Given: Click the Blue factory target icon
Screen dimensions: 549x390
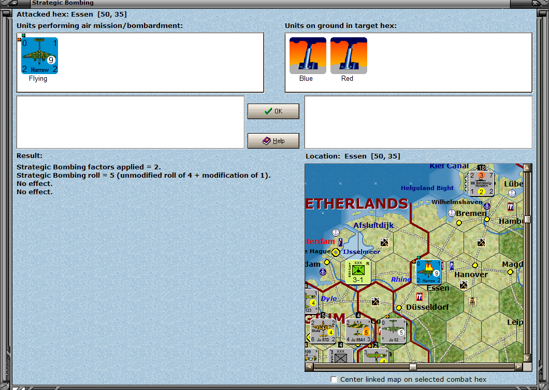Looking at the screenshot, I should (x=308, y=55).
